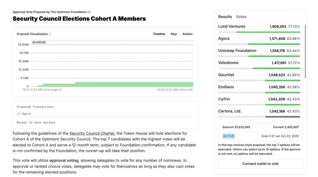
Task: Click the Gauntlet vote progress bar
Action: tap(259, 80)
